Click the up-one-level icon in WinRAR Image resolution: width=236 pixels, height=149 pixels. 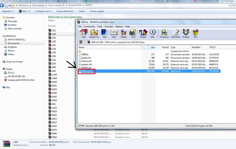click(x=81, y=42)
